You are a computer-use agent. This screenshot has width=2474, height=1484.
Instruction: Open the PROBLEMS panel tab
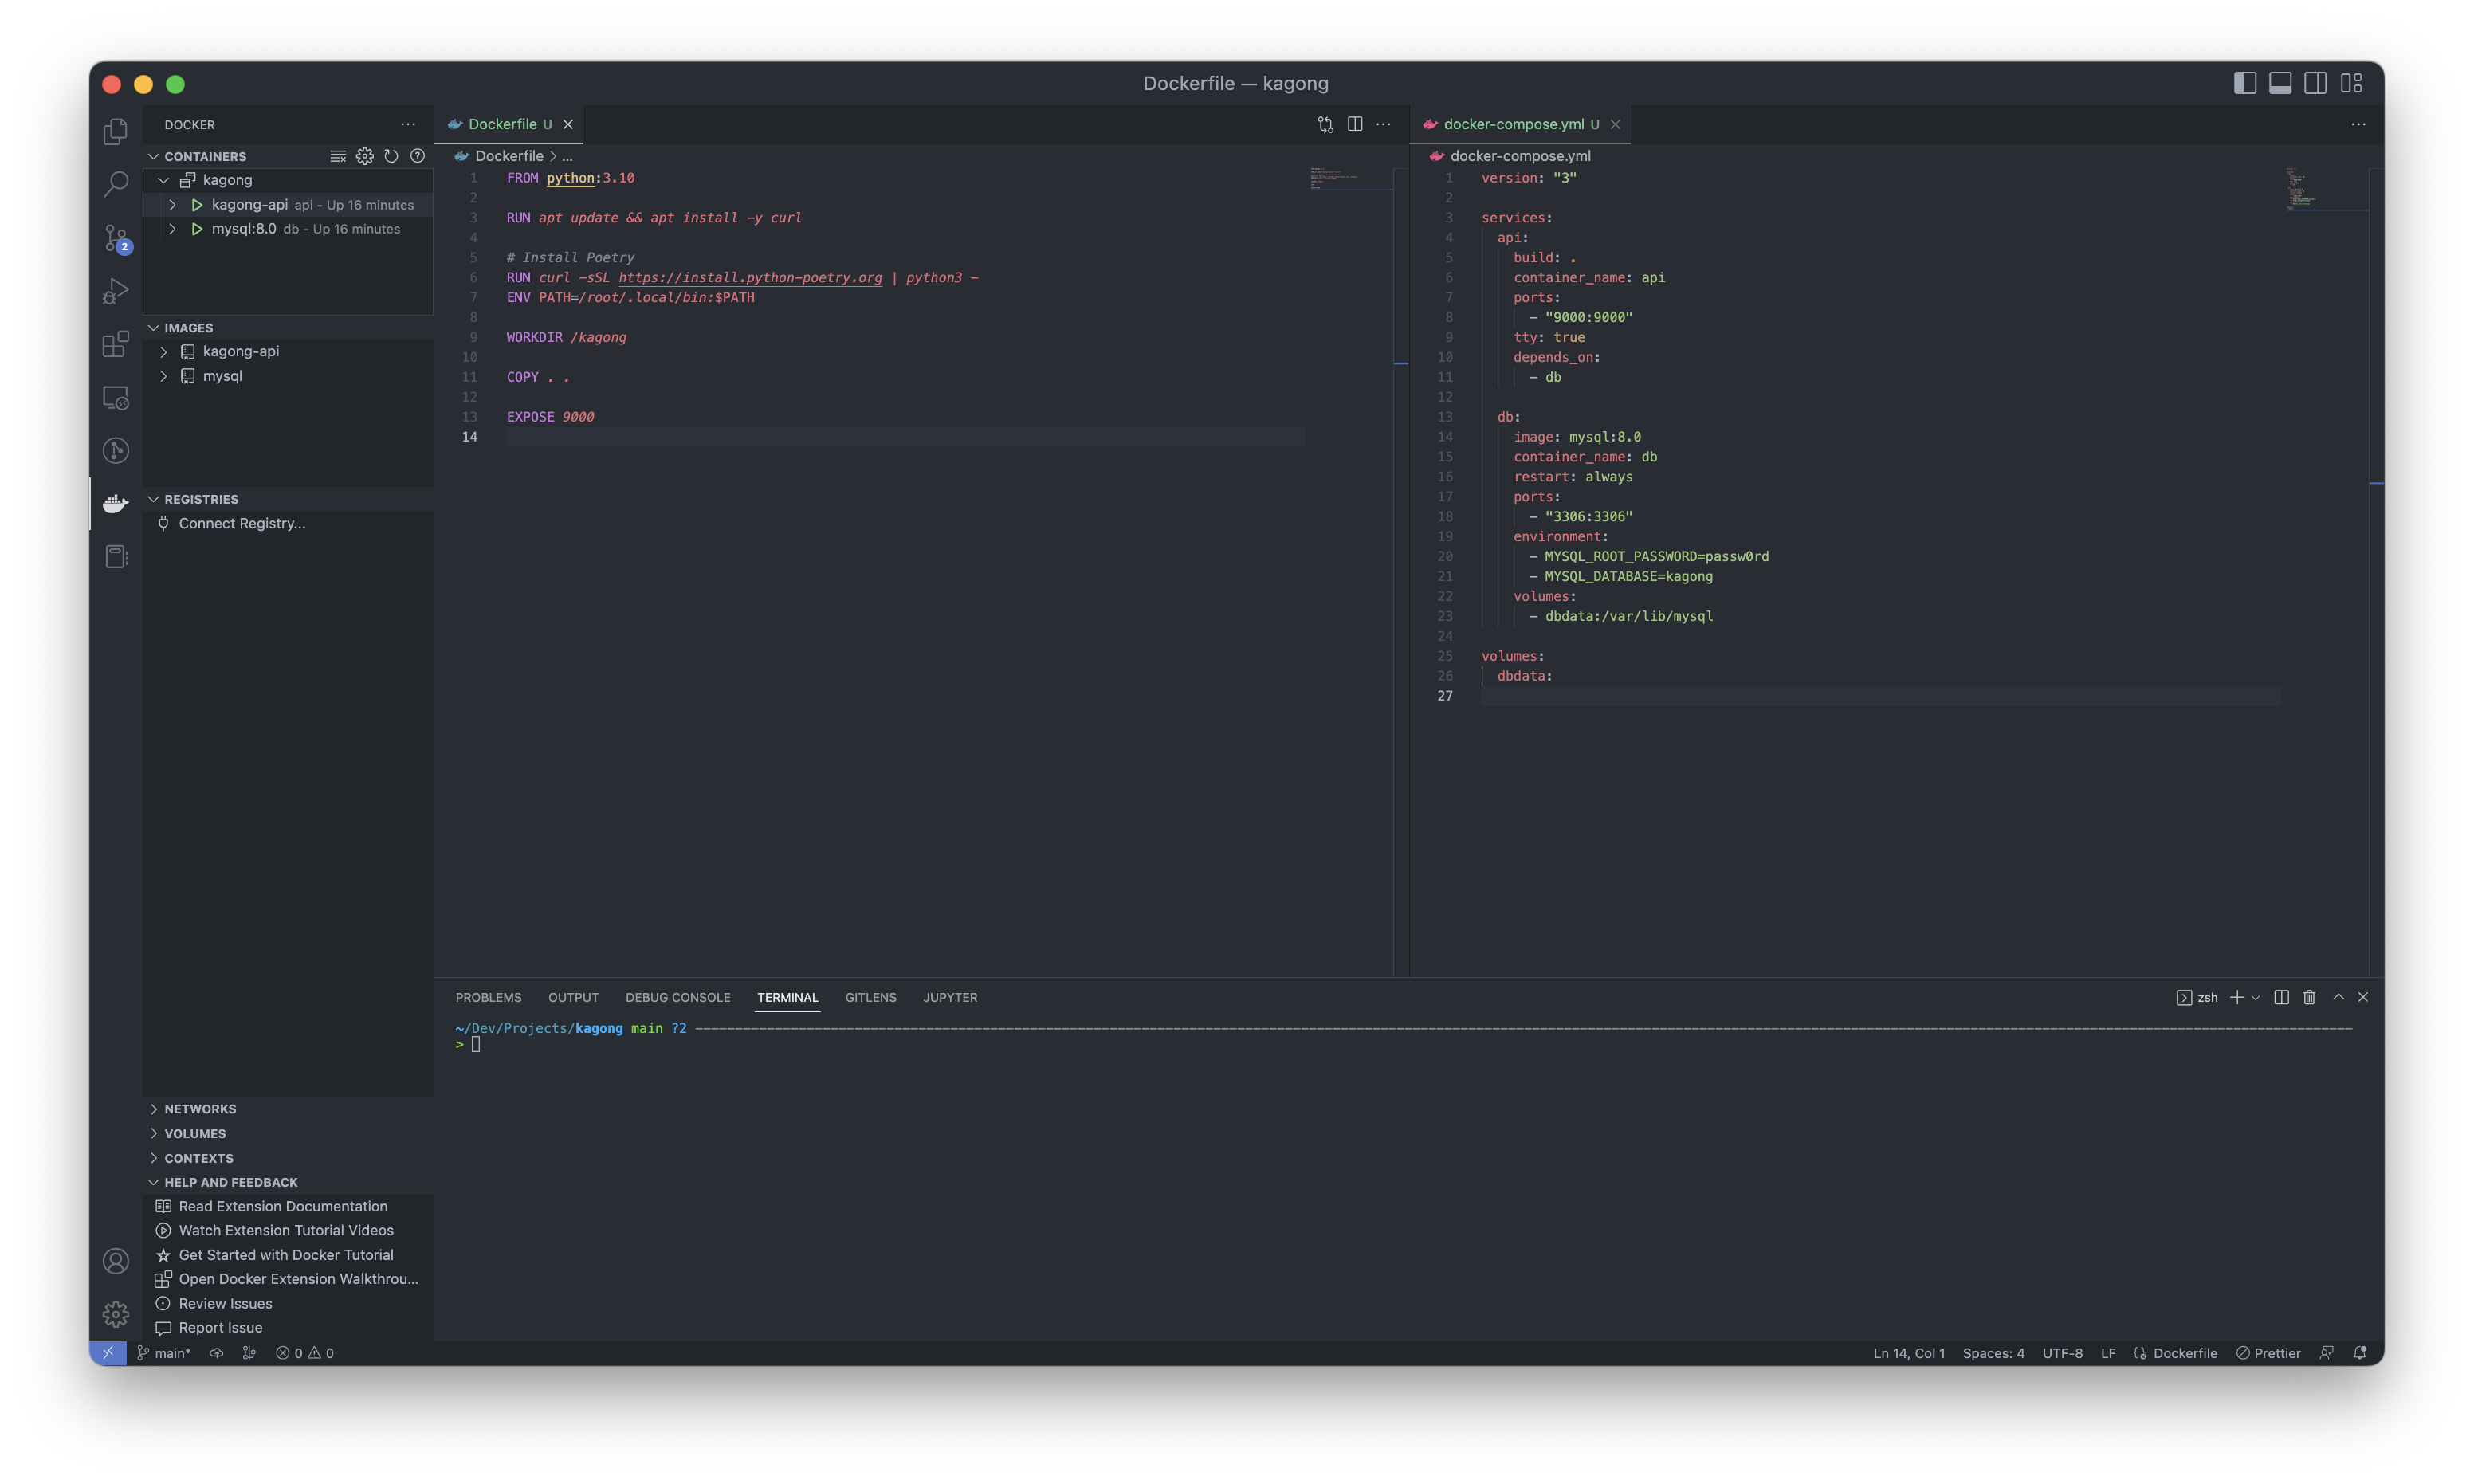point(488,997)
